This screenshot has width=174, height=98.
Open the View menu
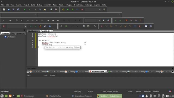(x=13, y=5)
